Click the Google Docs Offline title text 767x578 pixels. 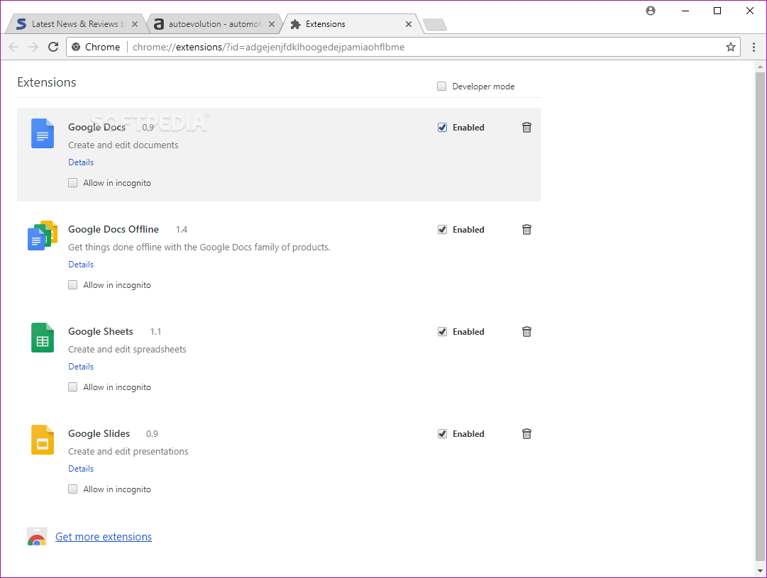tap(114, 229)
